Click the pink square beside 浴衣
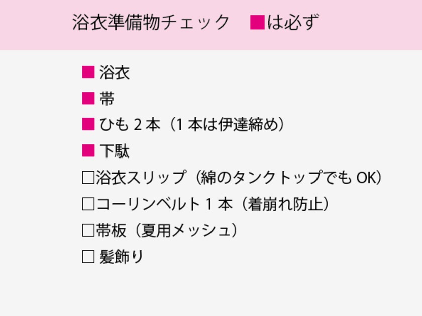Screen dimensions: 422x316 tap(88, 72)
